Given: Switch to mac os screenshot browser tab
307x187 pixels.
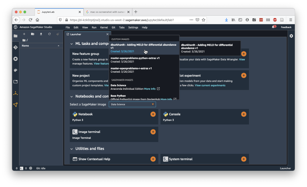Looking at the screenshot, I should tap(108, 12).
